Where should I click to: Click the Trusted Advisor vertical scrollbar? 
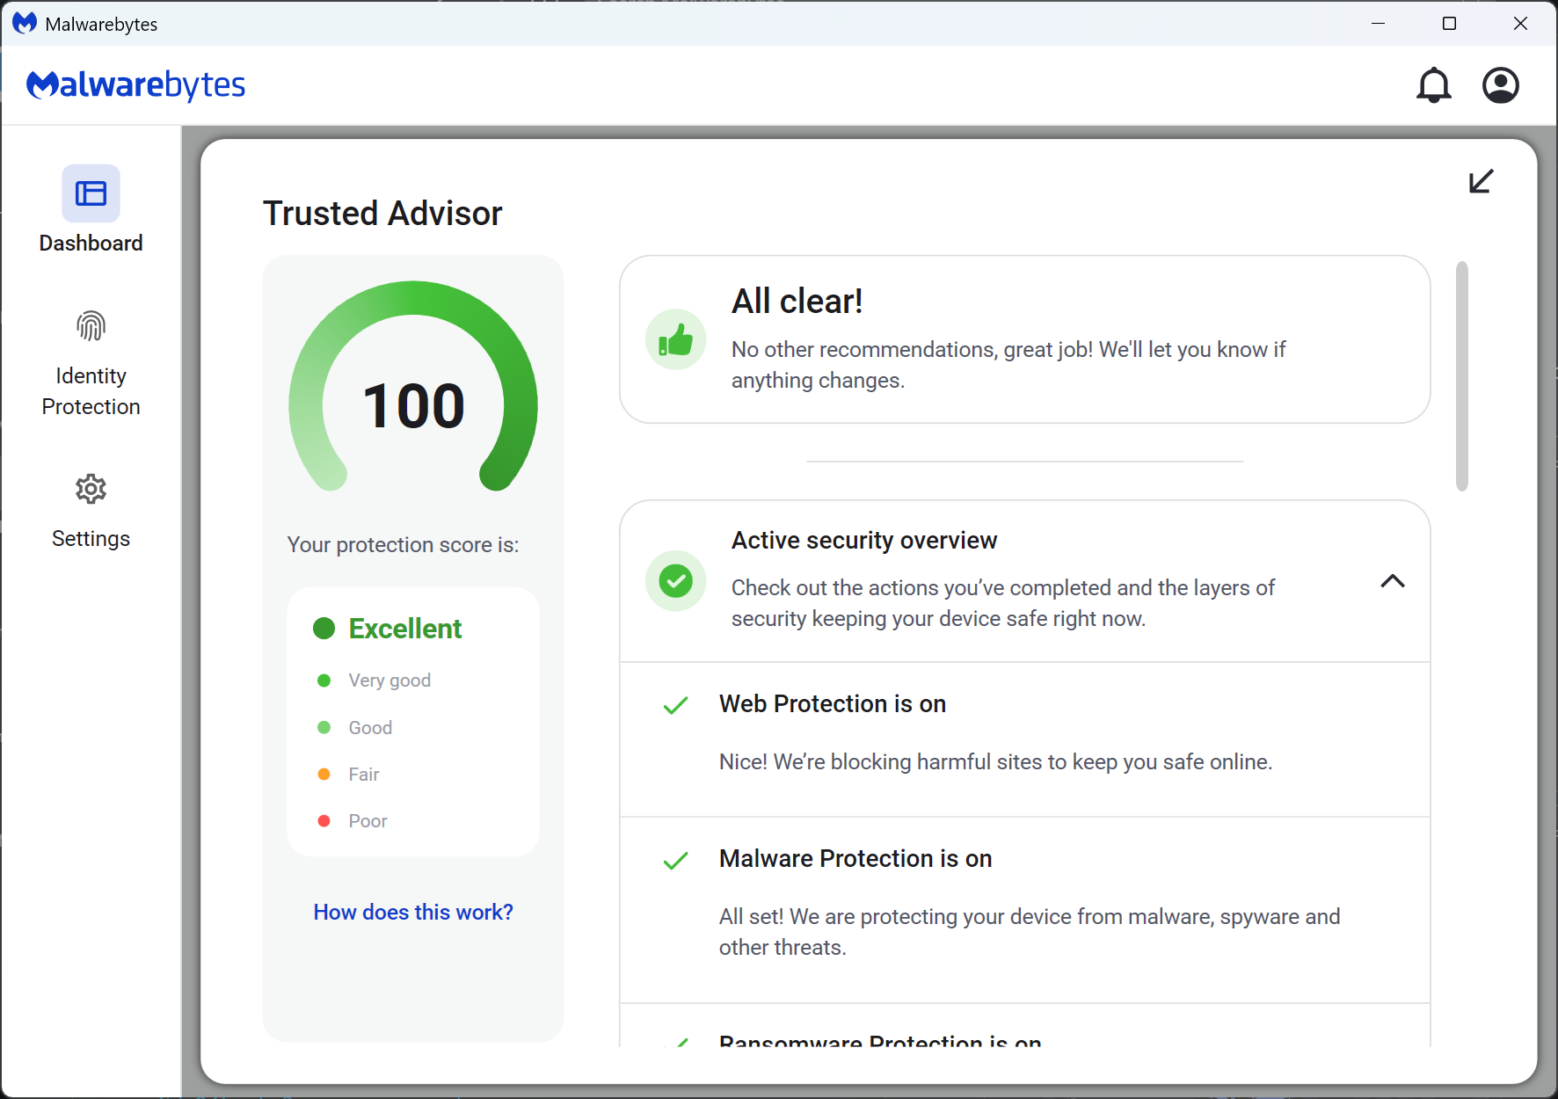coord(1461,376)
